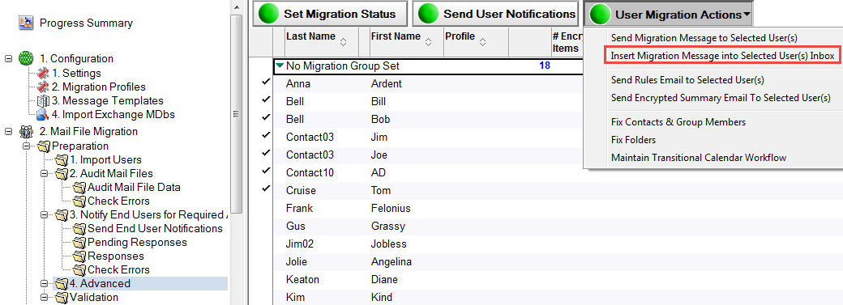Click the Migration Profiles tools icon
Image resolution: width=843 pixels, height=305 pixels.
click(43, 87)
